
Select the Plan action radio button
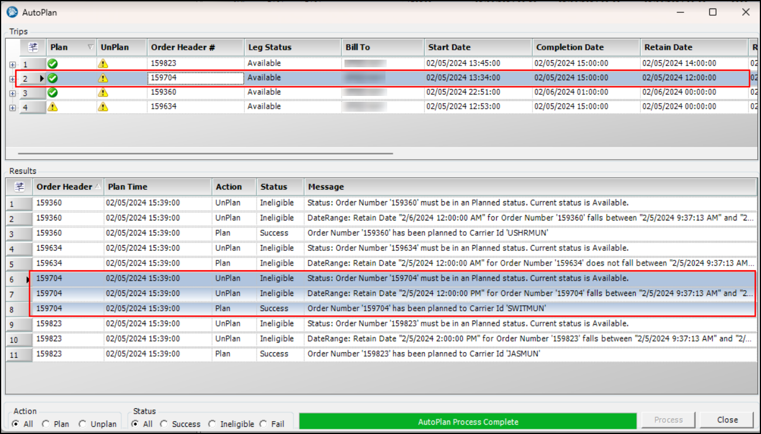tap(47, 424)
